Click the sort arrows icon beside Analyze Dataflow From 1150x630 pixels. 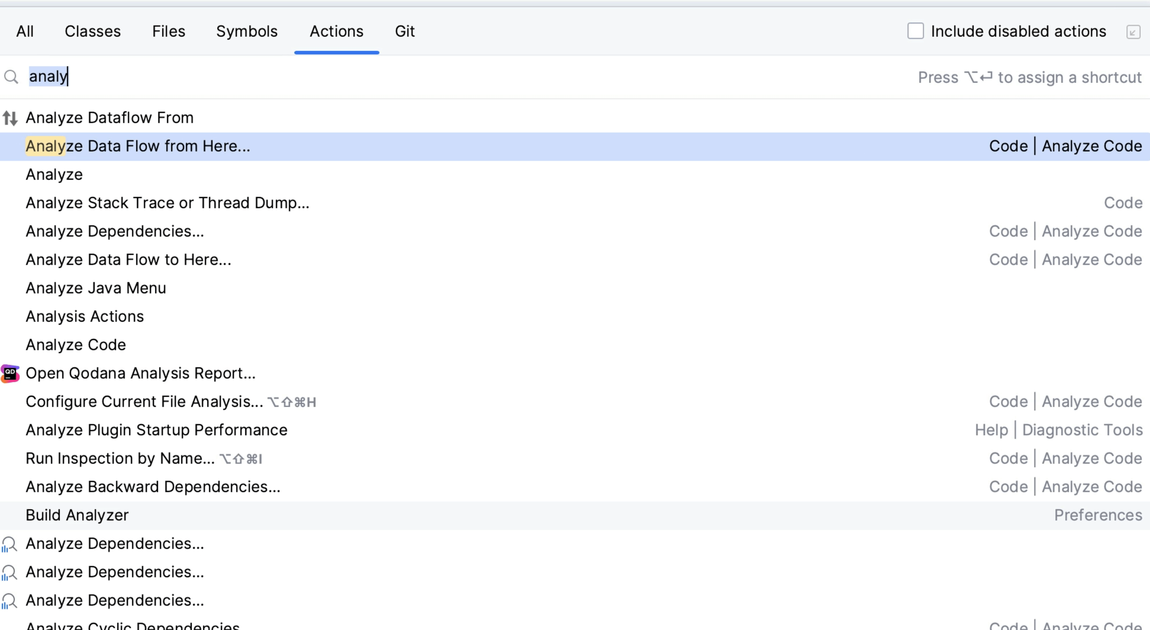[x=9, y=118]
